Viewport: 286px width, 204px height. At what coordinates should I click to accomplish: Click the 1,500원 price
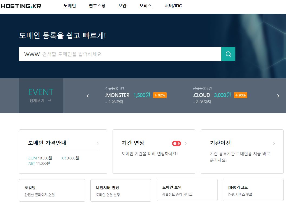pyautogui.click(x=142, y=95)
